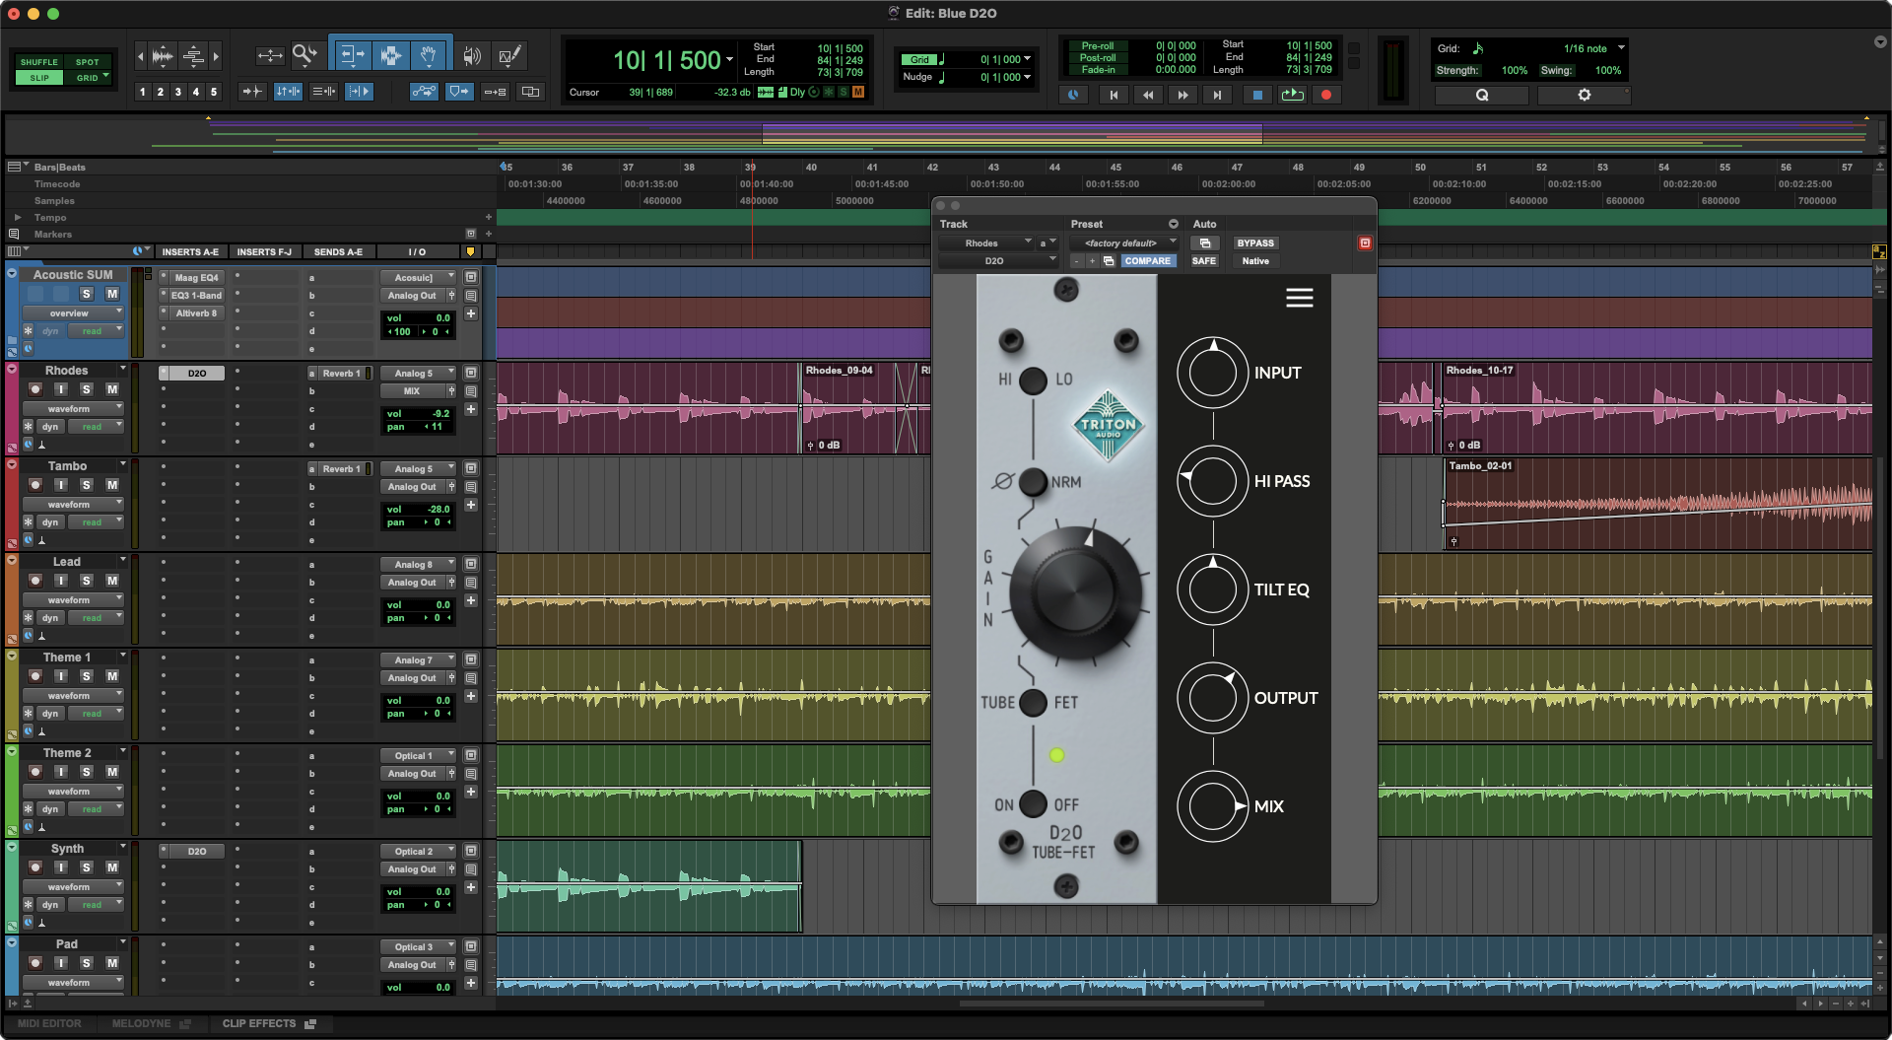
Task: Open main counter format dropdown
Action: pyautogui.click(x=729, y=60)
